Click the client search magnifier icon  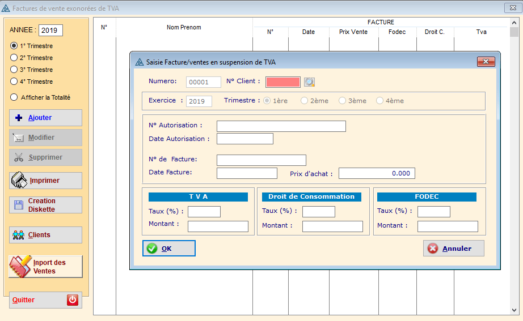[x=309, y=82]
